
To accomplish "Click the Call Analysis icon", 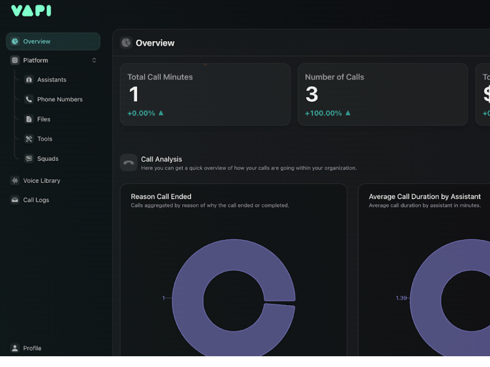I will 128,162.
